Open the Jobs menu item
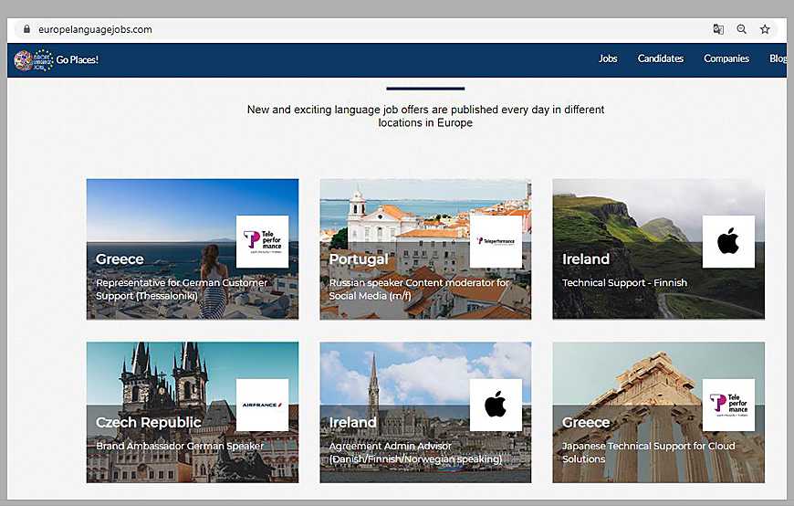 608,58
